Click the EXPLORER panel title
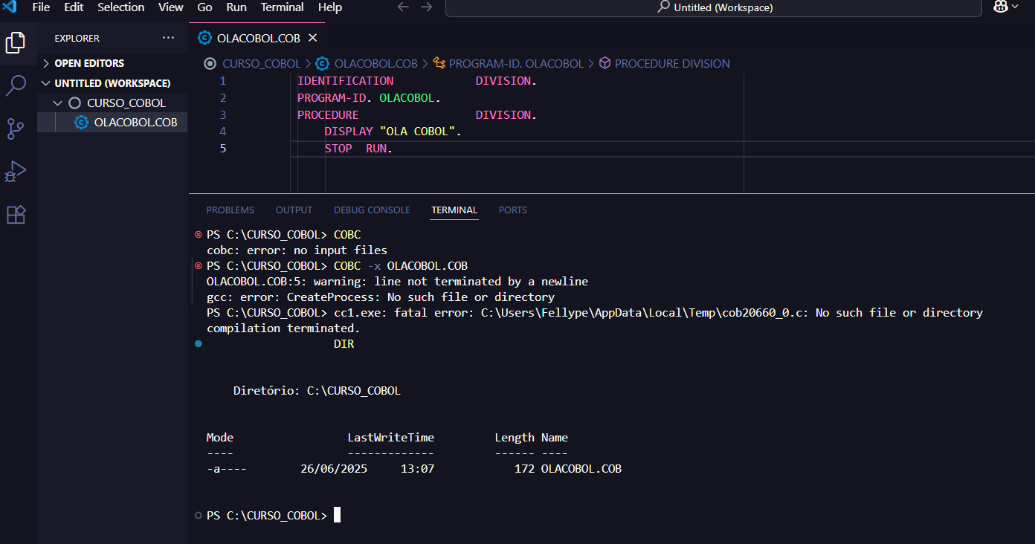Image resolution: width=1035 pixels, height=544 pixels. click(x=77, y=38)
